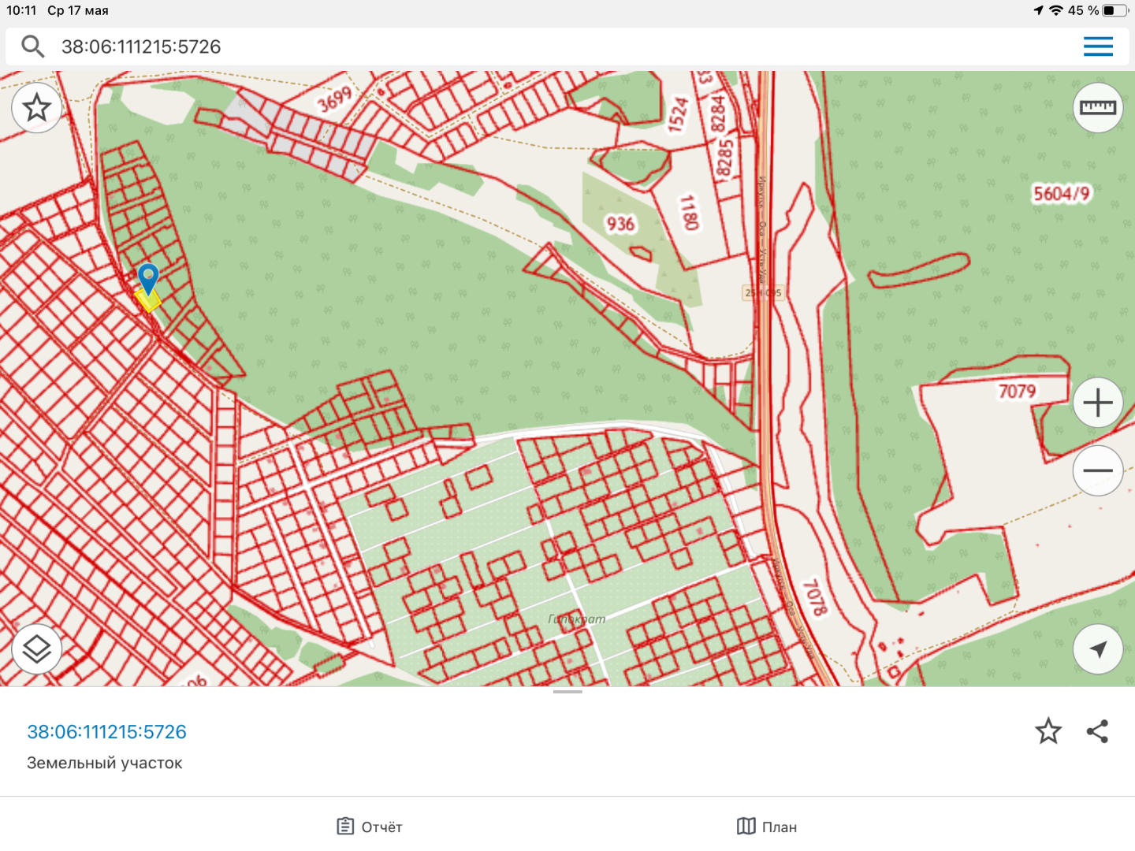1135x851 pixels.
Task: Open the map layers selector
Action: 37,648
